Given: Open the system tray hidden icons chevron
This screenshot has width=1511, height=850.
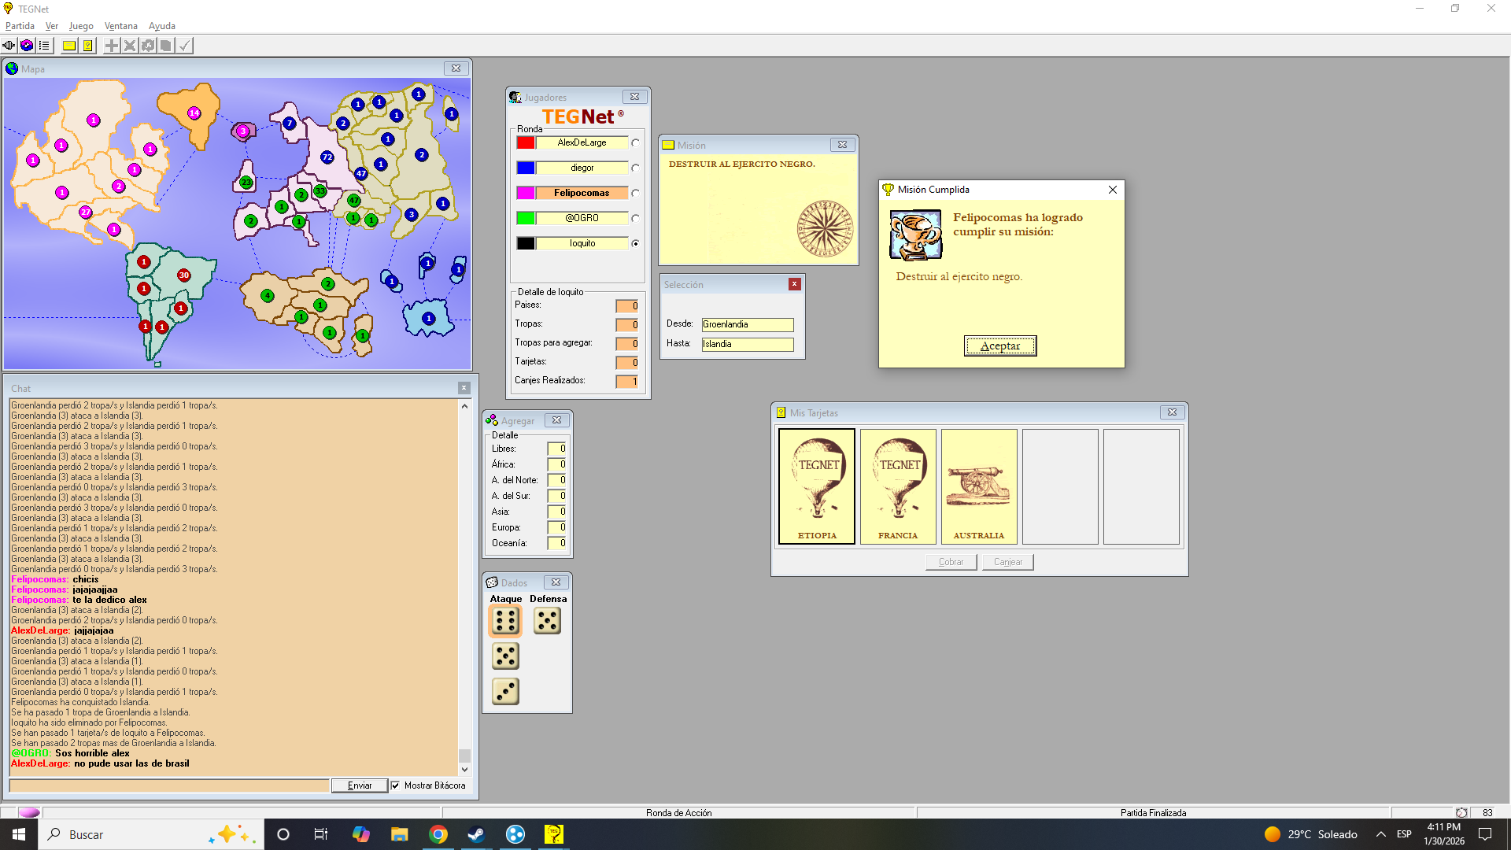Looking at the screenshot, I should pyautogui.click(x=1380, y=834).
